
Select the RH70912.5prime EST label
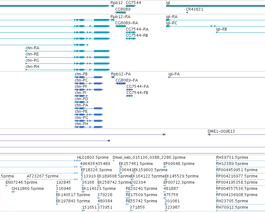coord(232,207)
